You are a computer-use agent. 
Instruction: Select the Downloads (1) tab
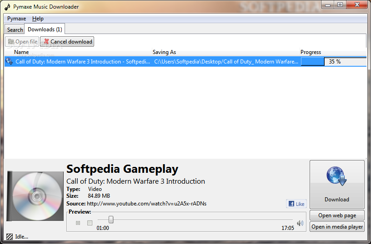45,29
